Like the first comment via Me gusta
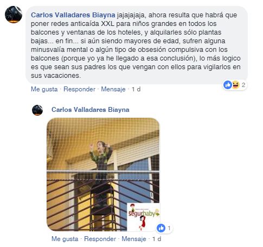The image size is (263, 247). [44, 89]
